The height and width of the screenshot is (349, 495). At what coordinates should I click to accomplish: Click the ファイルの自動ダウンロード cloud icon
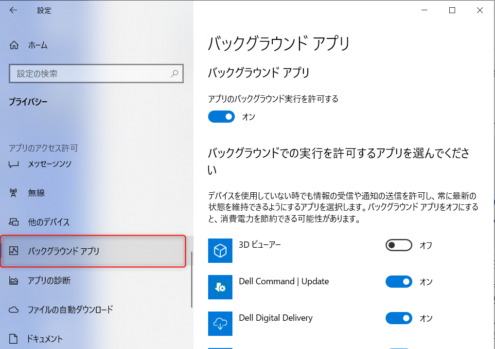pos(14,310)
